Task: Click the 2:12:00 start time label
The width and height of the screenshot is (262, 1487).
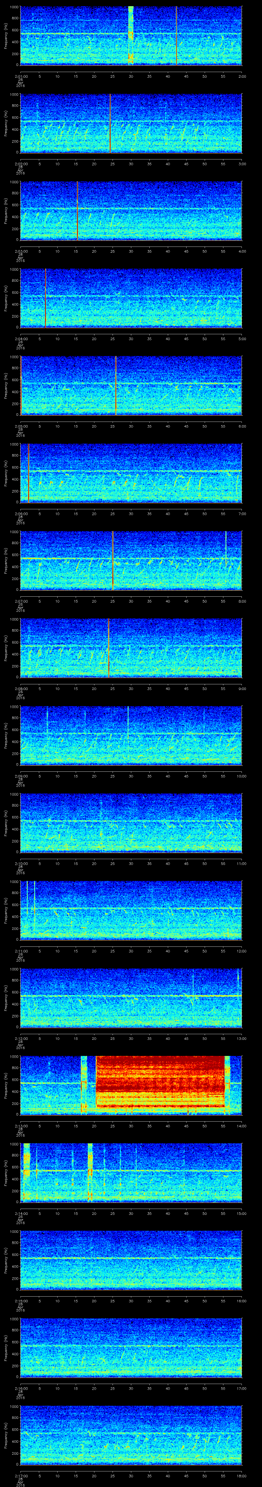Action: point(21,1038)
